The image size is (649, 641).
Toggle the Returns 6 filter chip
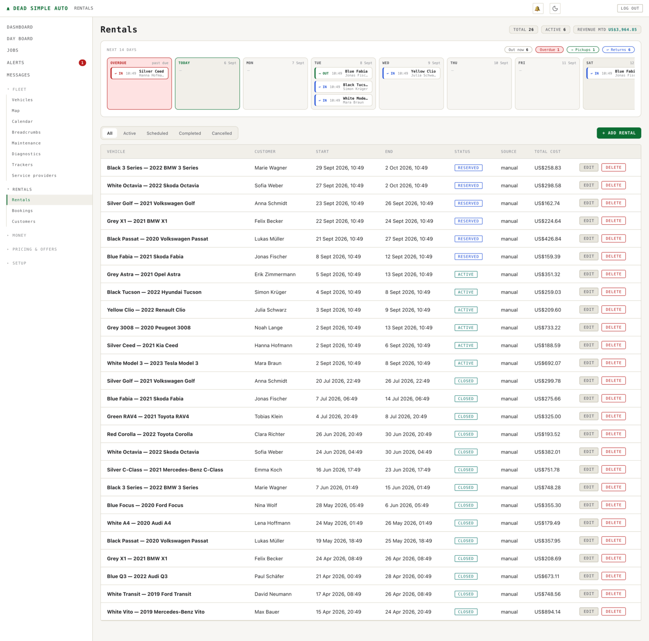618,50
